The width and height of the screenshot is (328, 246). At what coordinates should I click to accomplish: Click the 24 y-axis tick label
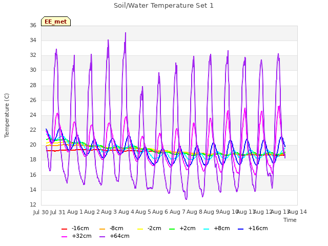[x=33, y=115]
